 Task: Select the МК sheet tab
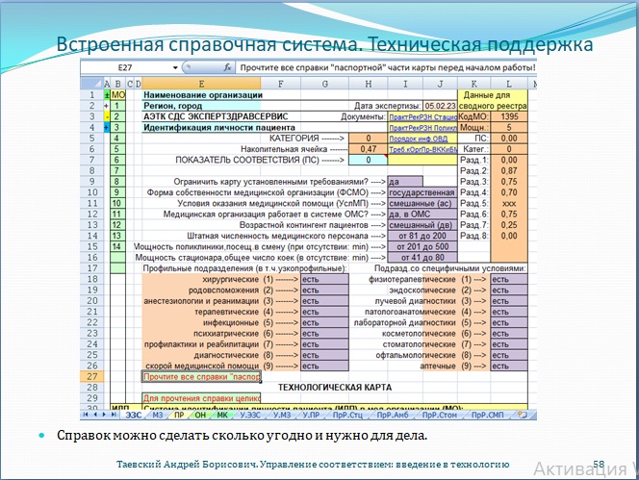(222, 415)
